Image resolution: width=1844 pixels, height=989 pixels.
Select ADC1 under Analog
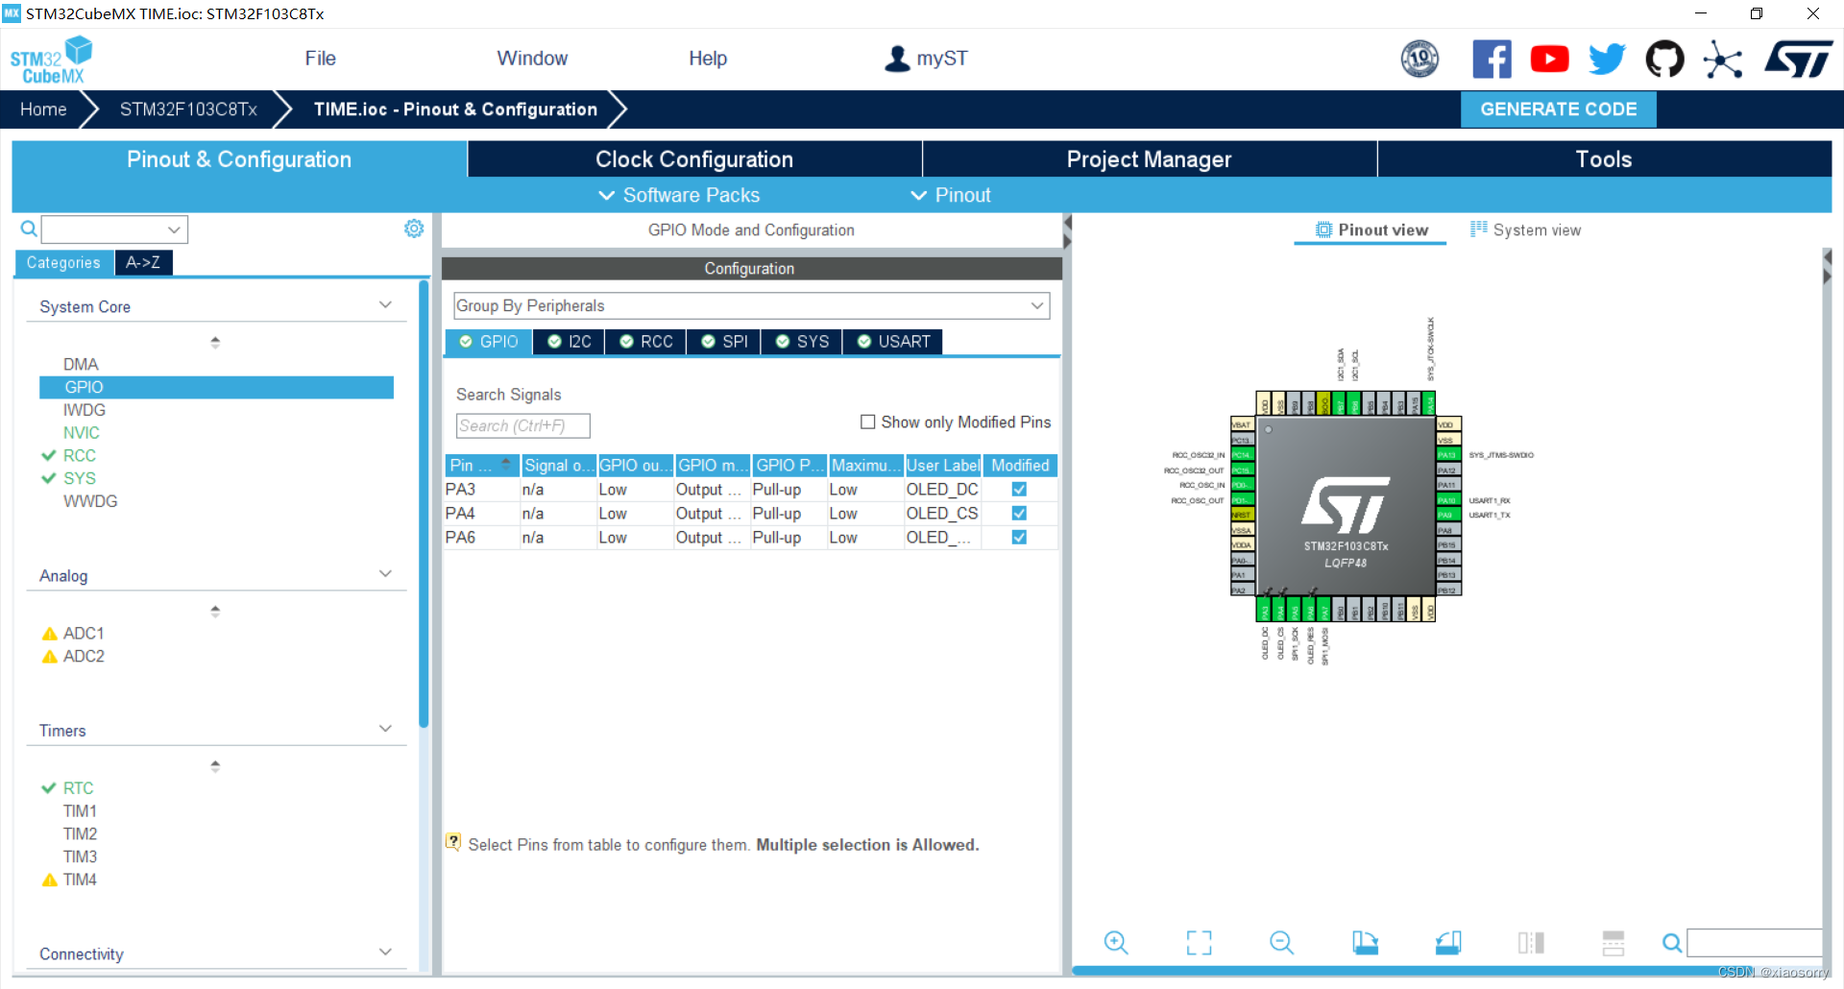point(83,634)
